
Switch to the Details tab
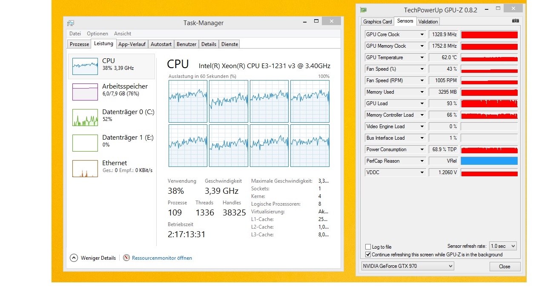click(209, 44)
